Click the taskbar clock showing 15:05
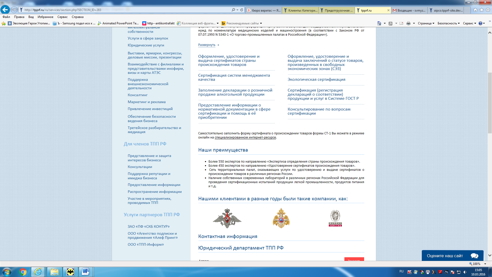 478,272
